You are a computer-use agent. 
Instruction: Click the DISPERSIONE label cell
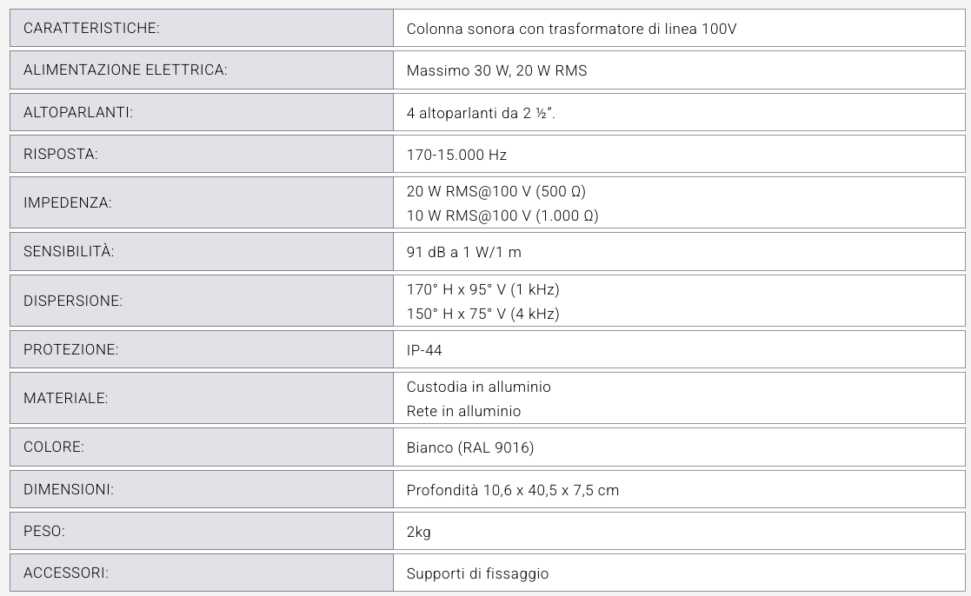click(73, 301)
